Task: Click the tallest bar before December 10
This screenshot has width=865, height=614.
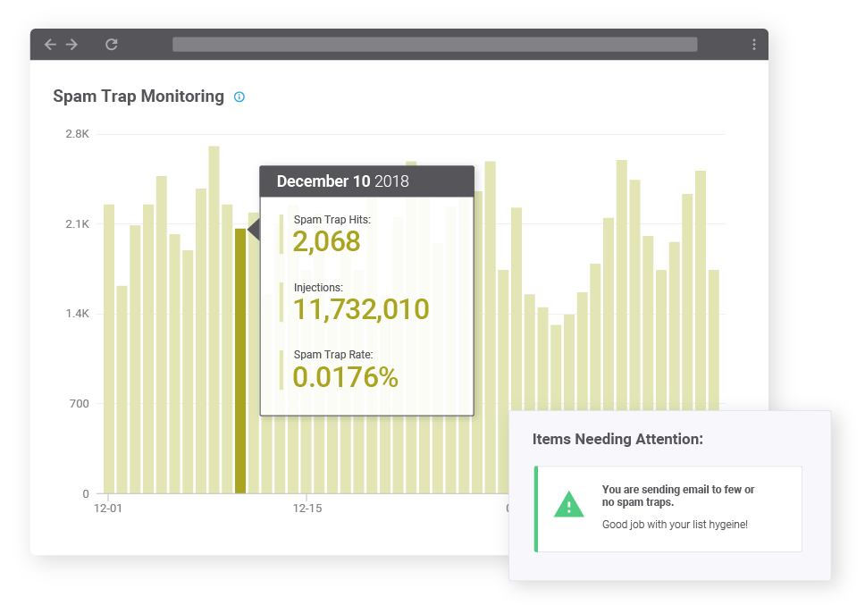Action: pyautogui.click(x=214, y=319)
